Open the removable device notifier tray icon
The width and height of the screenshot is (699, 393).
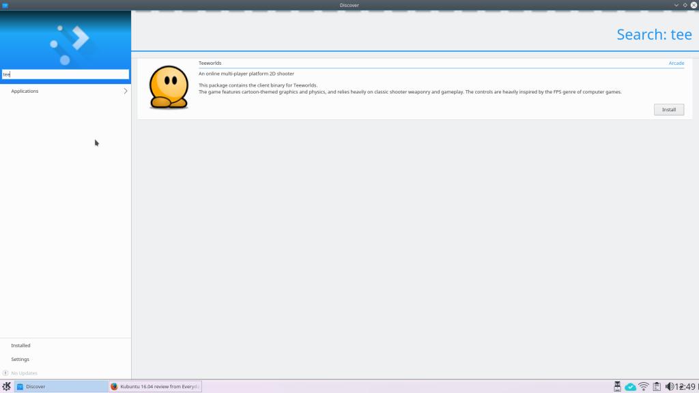[x=617, y=386]
